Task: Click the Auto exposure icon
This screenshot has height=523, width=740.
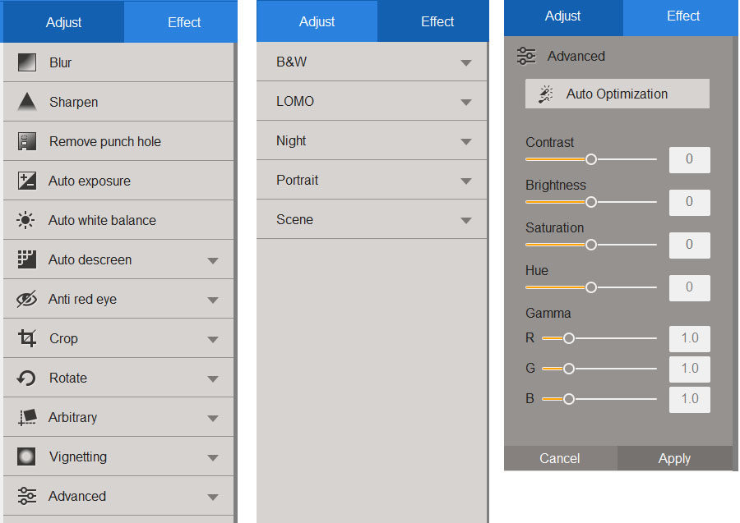Action: 25,180
